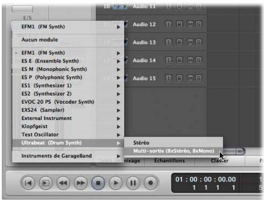This screenshot has height=200, width=264.
Task: Click the Stop transport button
Action: pyautogui.click(x=98, y=183)
